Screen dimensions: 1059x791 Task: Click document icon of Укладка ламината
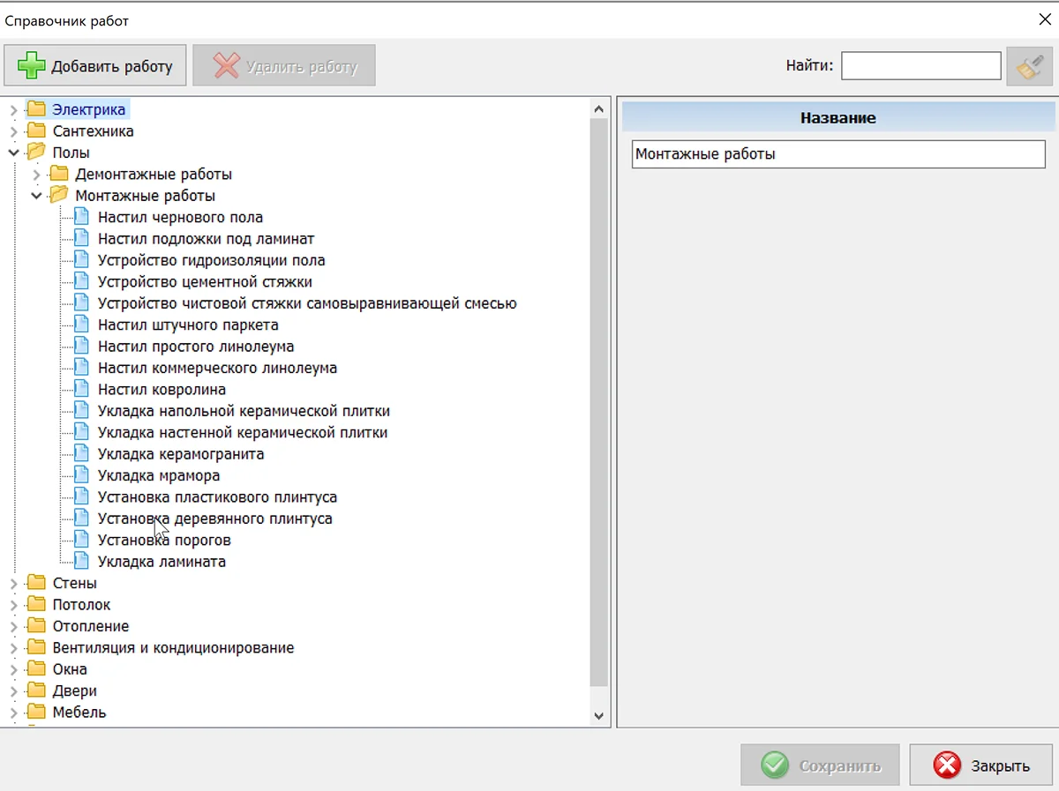click(81, 561)
